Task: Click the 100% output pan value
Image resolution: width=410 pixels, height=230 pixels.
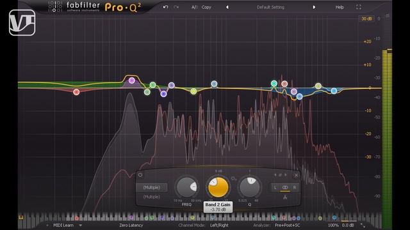Action: [333, 225]
